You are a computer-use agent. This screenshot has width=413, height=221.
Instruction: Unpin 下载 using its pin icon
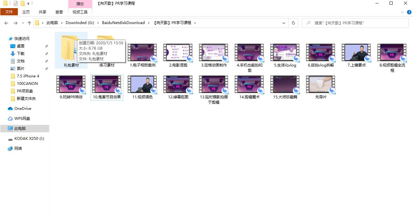pyautogui.click(x=46, y=54)
